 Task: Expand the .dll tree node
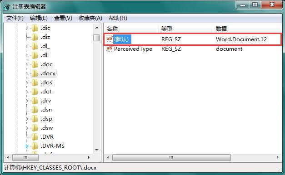point(27,55)
